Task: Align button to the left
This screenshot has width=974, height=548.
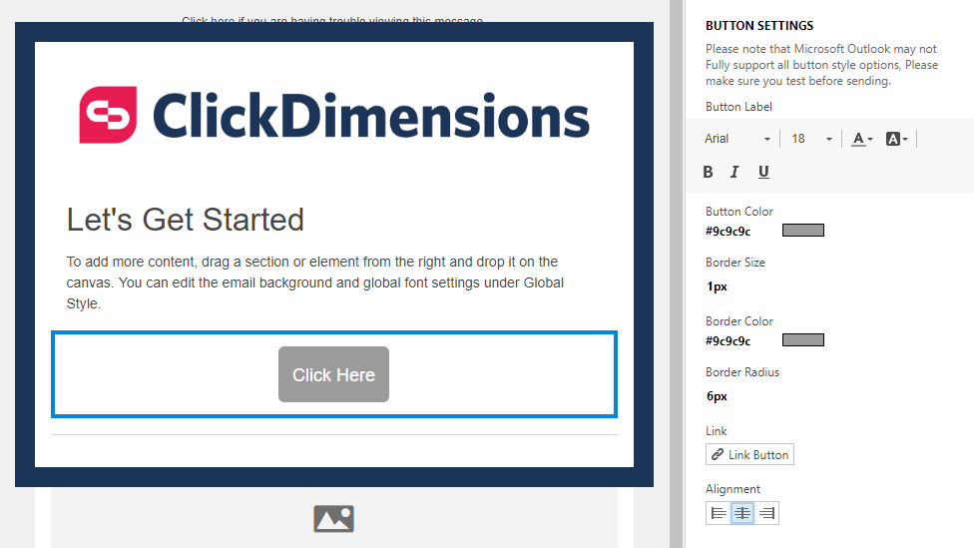Action: click(719, 513)
